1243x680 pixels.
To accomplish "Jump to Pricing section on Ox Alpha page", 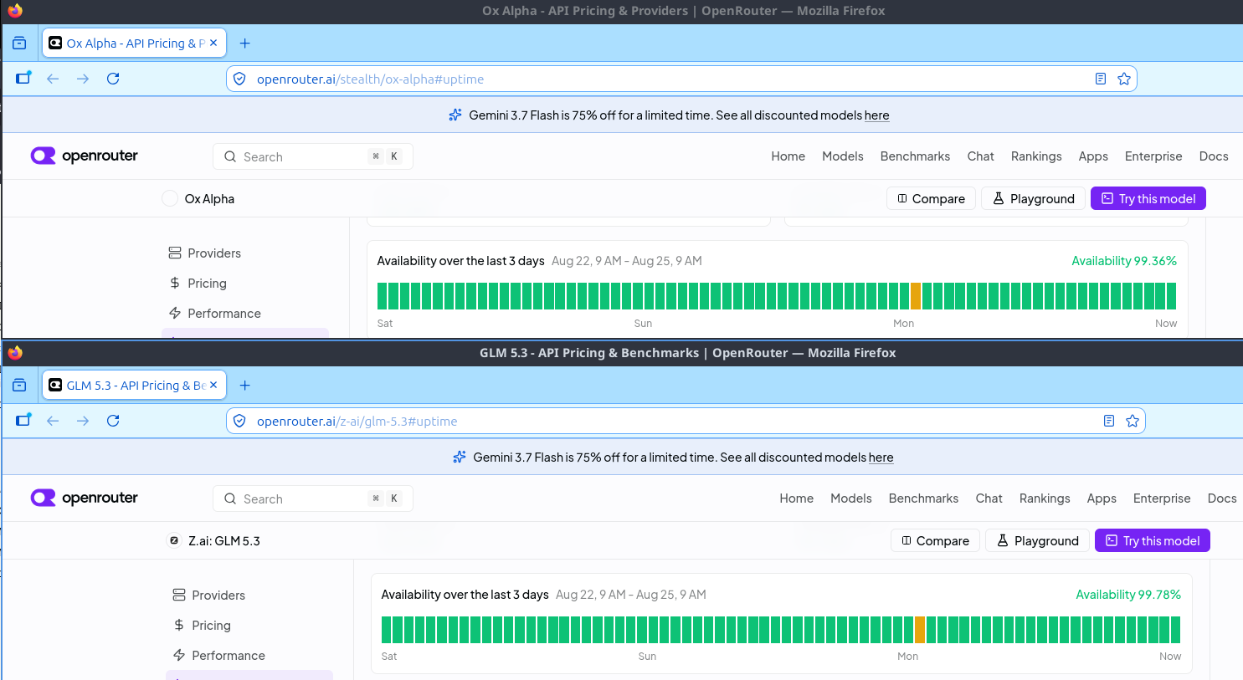I will pos(198,284).
